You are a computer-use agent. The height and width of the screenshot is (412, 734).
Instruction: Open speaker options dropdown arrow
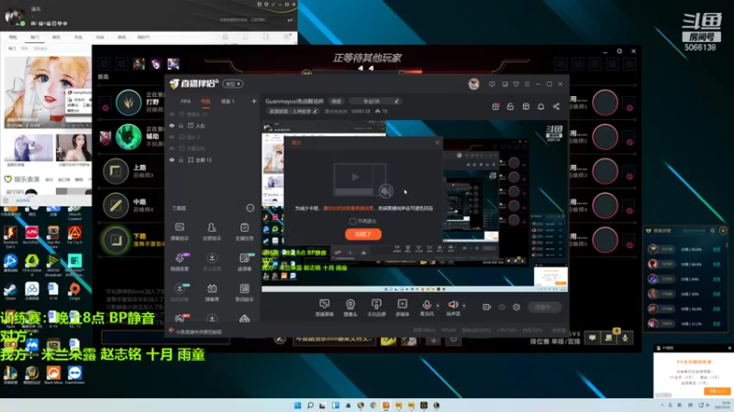tap(464, 306)
